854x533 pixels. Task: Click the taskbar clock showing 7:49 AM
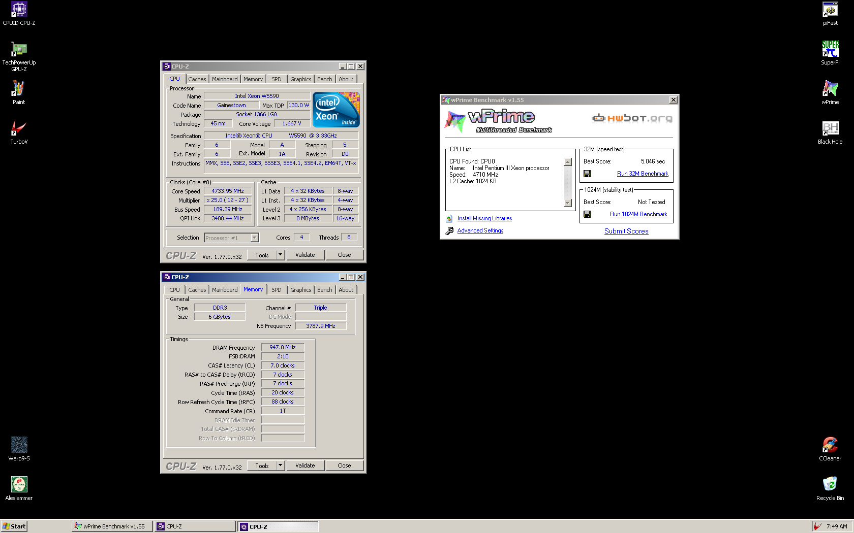(x=837, y=526)
